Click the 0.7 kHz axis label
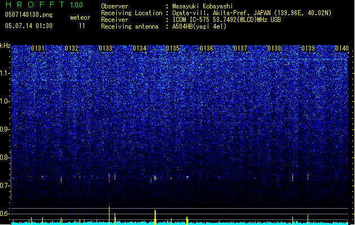This screenshot has width=355, height=225. click(x=5, y=186)
